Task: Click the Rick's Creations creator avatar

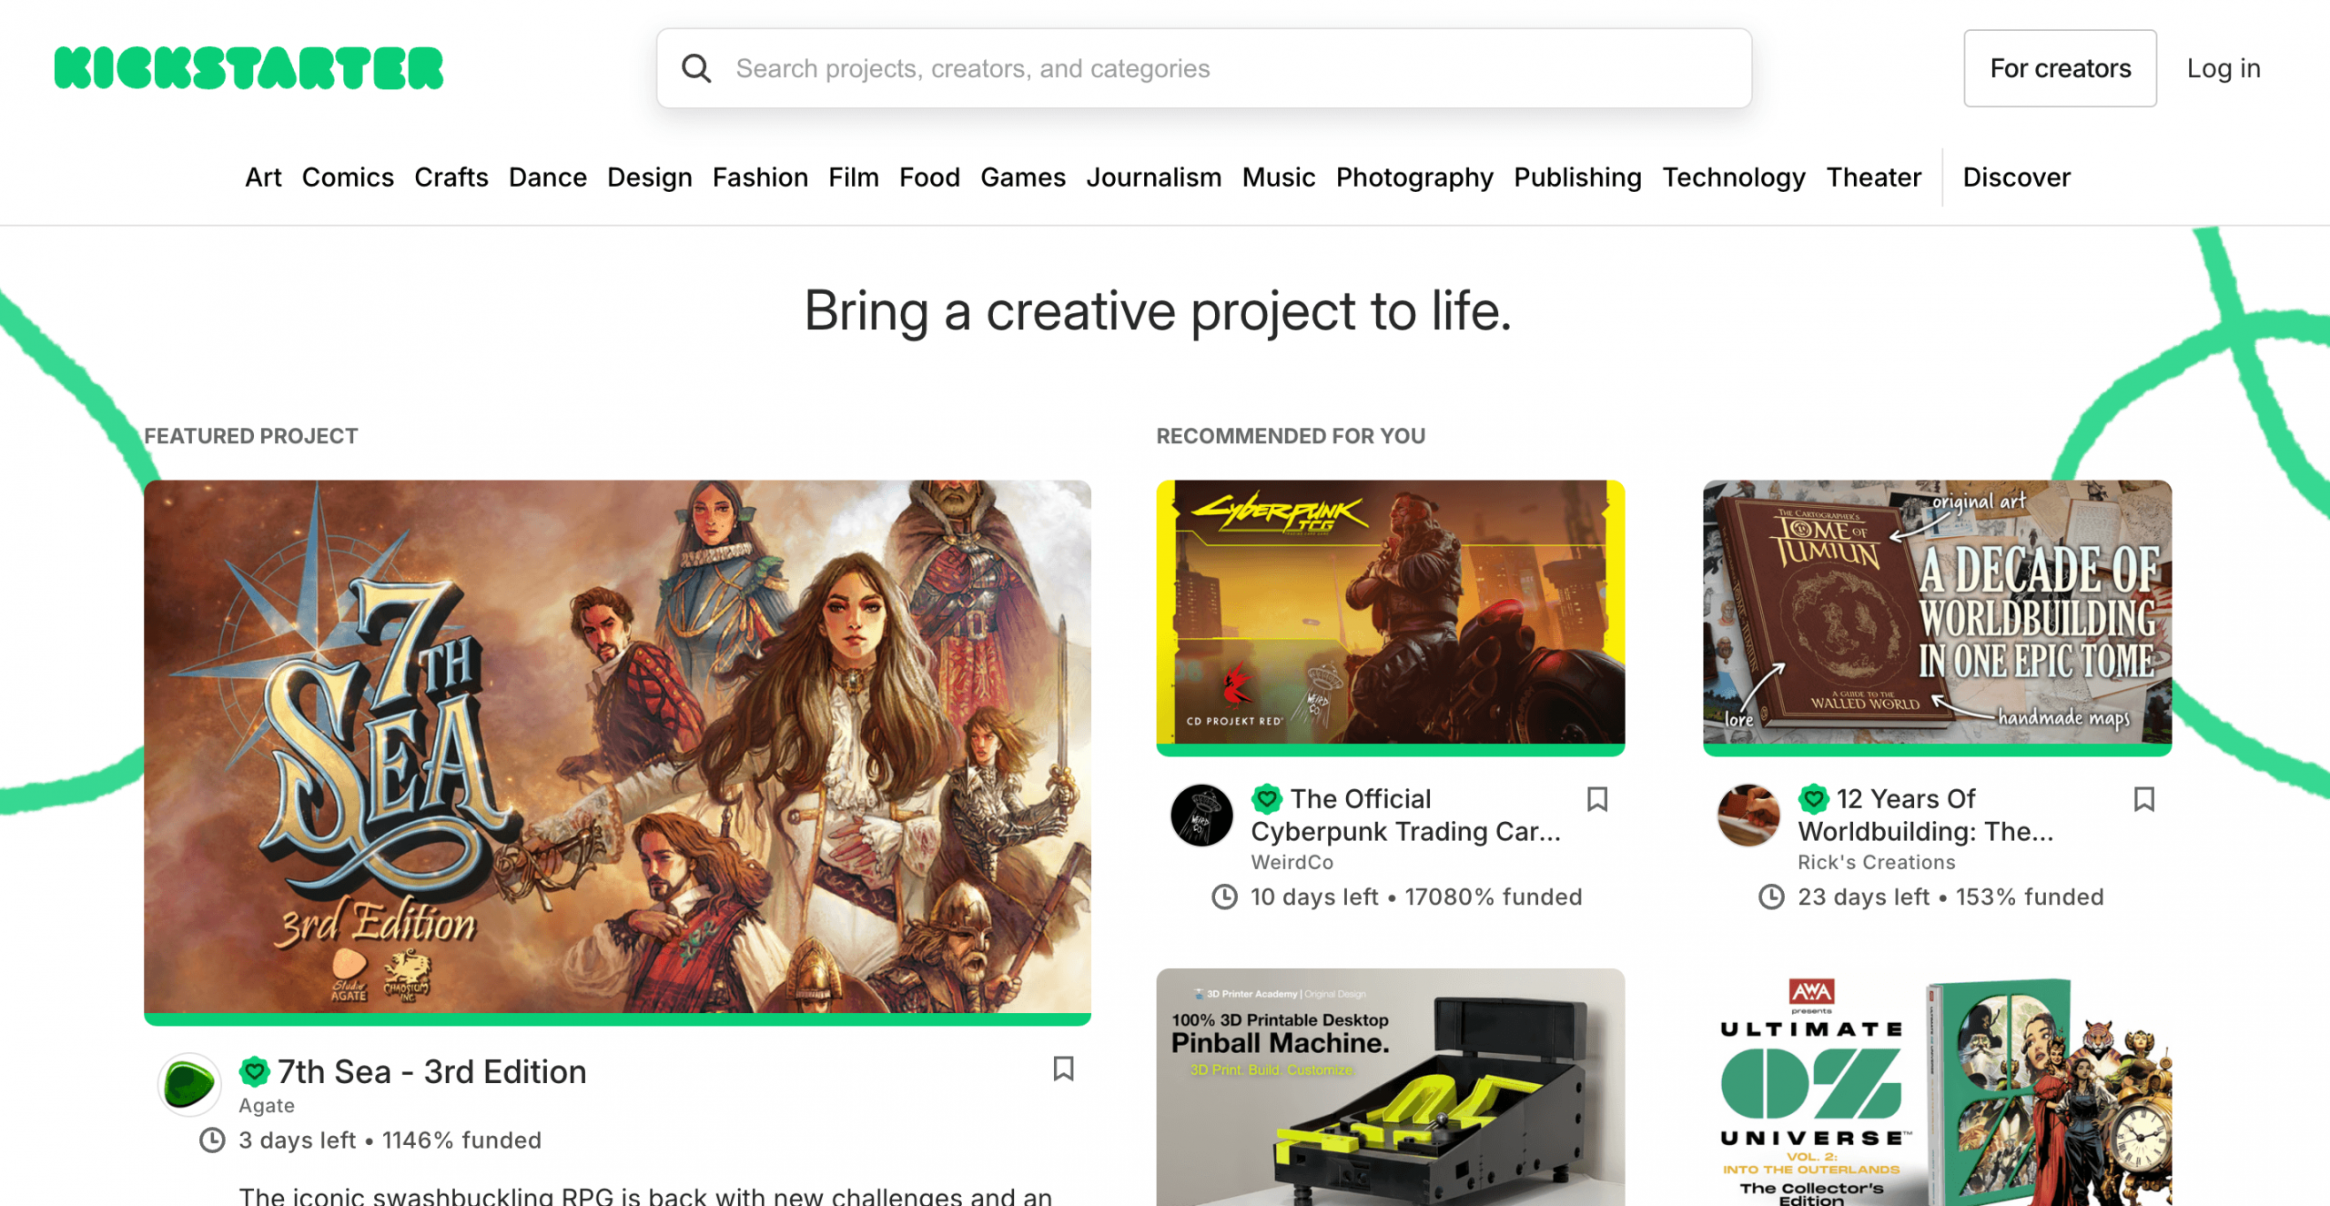Action: click(1748, 816)
